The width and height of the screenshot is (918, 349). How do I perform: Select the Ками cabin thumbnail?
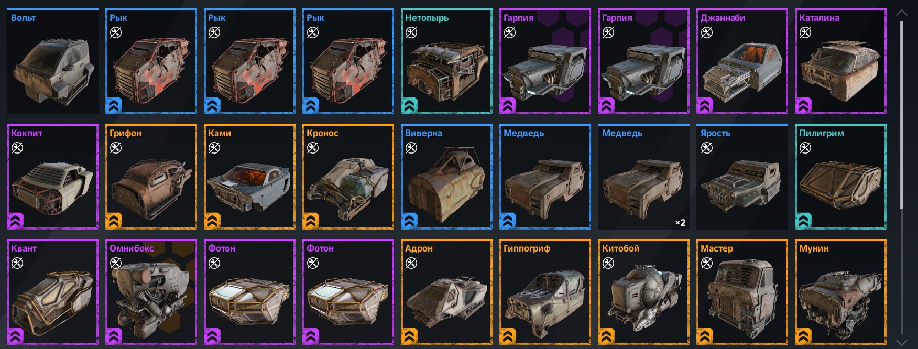pos(249,177)
